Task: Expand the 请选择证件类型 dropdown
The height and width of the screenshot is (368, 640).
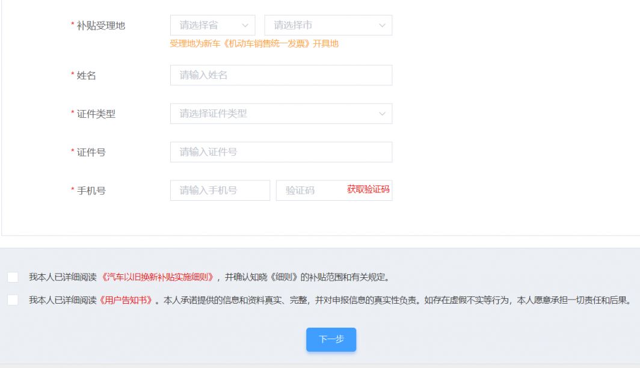Action: coord(282,114)
